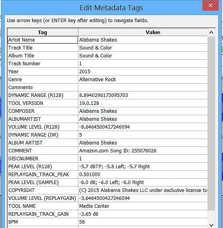This screenshot has width=223, height=228.
Task: Select the PEAK LEVEL (R128) tag cell
Action: (43, 167)
